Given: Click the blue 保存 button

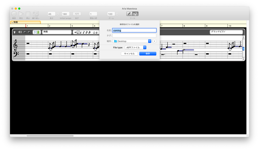Looking at the screenshot, I should pos(148,54).
